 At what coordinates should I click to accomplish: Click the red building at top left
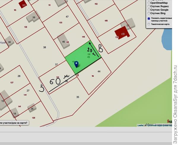pos(22,4)
